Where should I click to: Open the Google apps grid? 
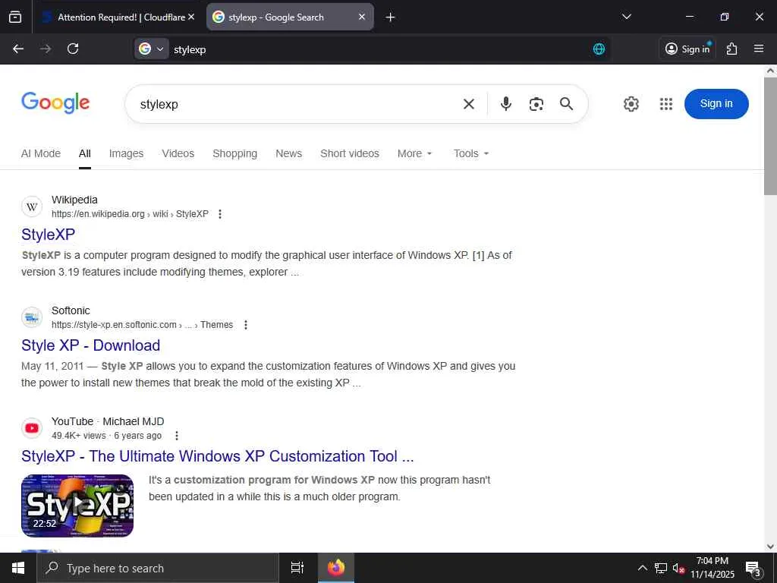(666, 104)
